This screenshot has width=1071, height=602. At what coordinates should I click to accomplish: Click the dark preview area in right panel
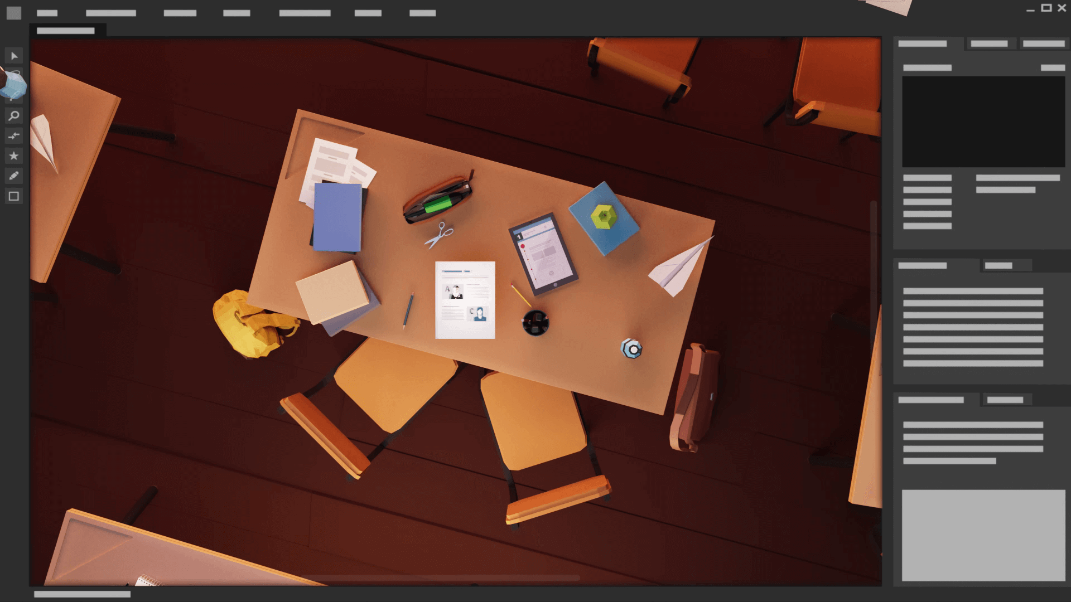[x=983, y=122]
